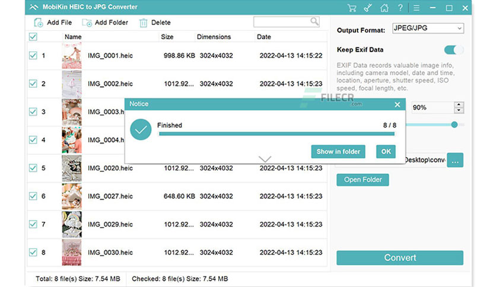Turn off the Keep Exif Data switch
This screenshot has width=496, height=287.
click(x=454, y=50)
